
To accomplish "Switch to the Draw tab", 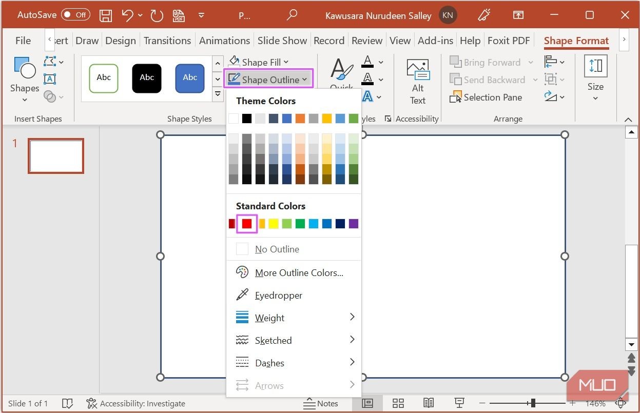I will pos(87,41).
